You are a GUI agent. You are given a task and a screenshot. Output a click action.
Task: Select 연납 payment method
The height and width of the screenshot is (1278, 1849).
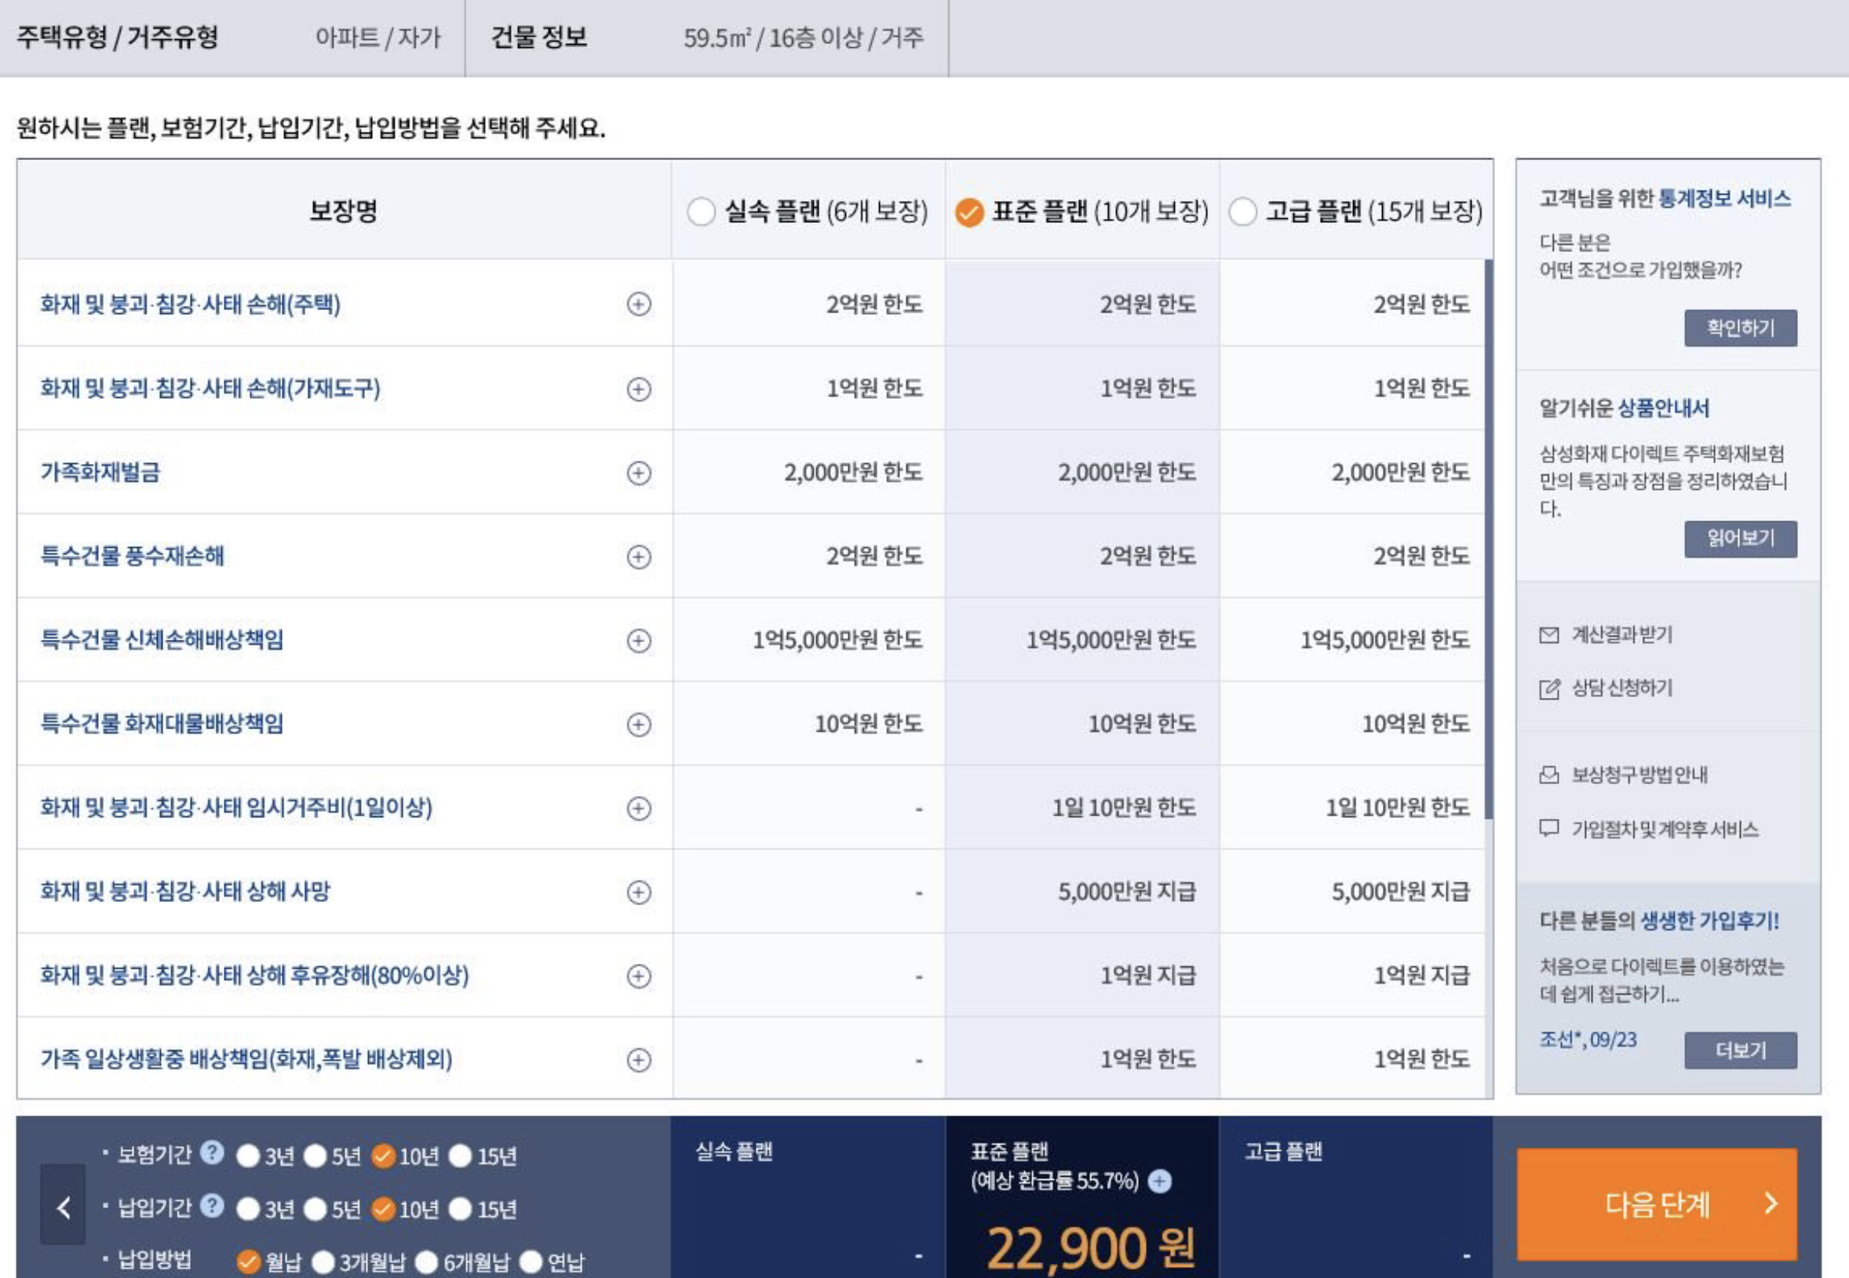click(x=531, y=1262)
